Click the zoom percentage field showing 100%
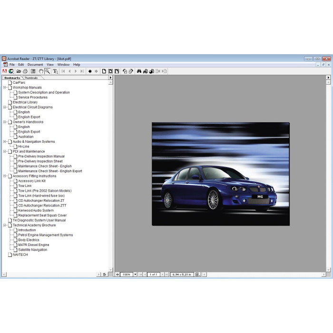This screenshot has height=333, width=333. click(127, 274)
